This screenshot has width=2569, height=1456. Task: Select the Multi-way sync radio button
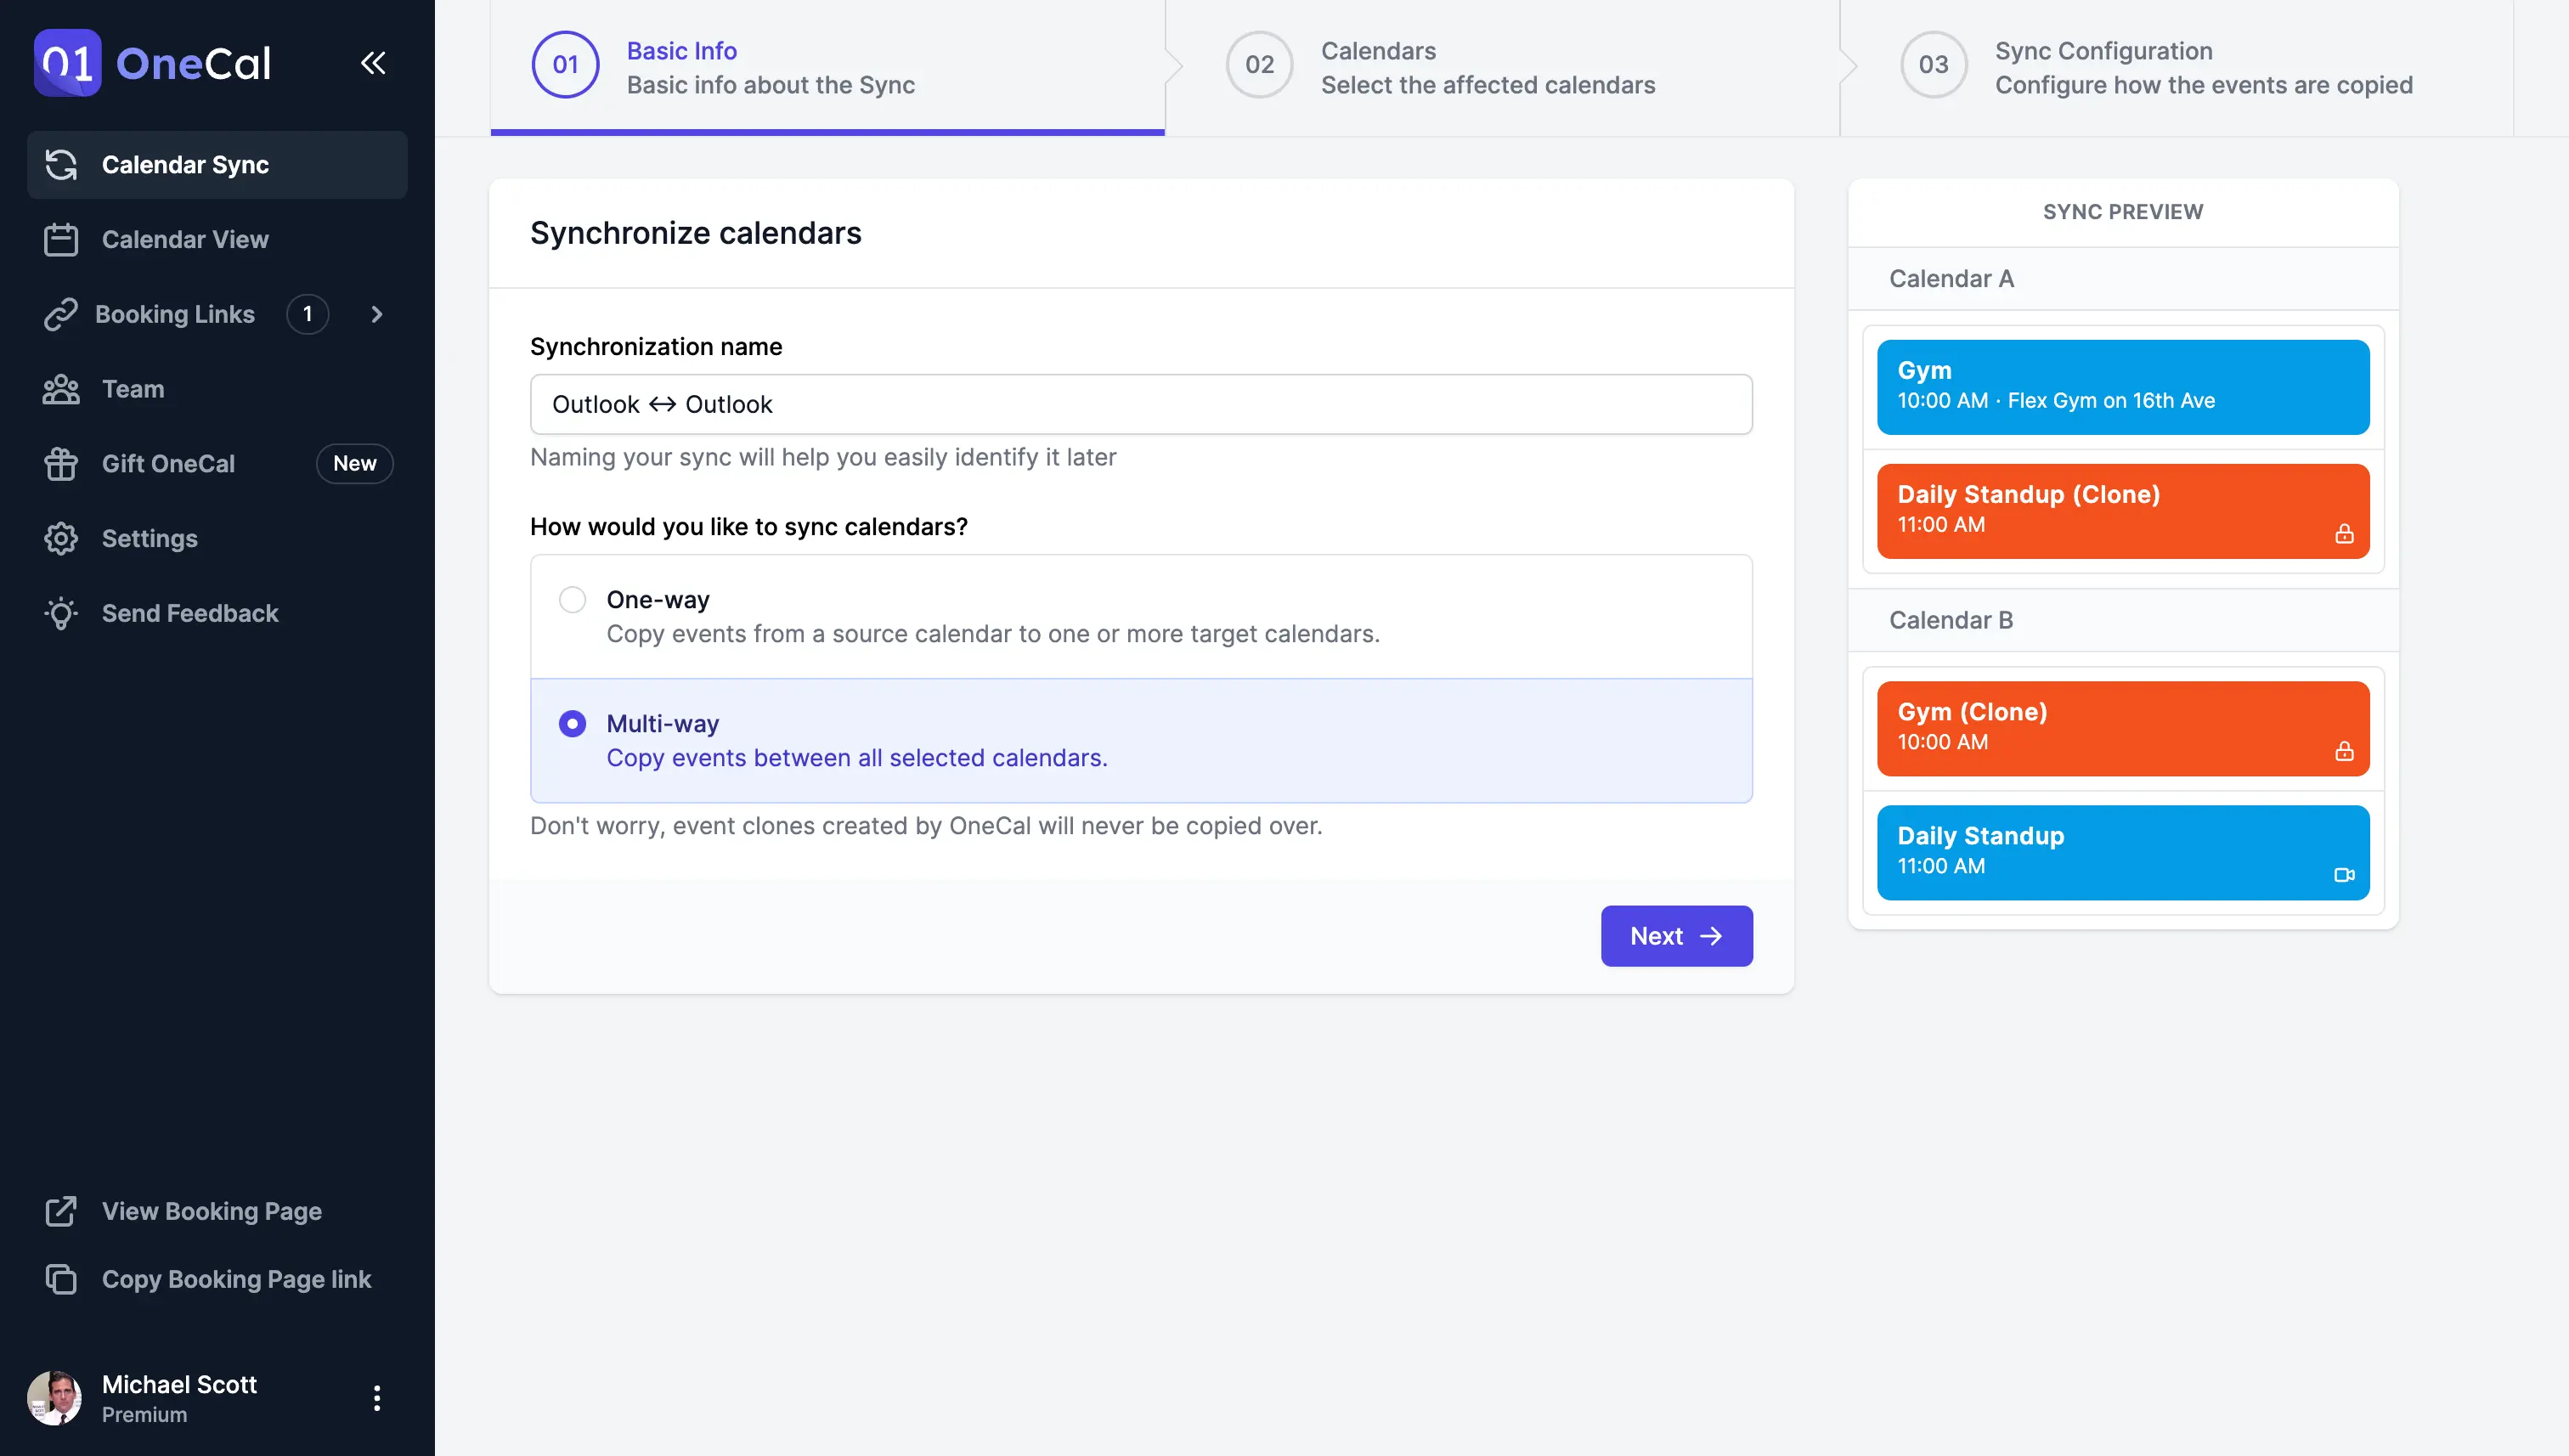572,724
